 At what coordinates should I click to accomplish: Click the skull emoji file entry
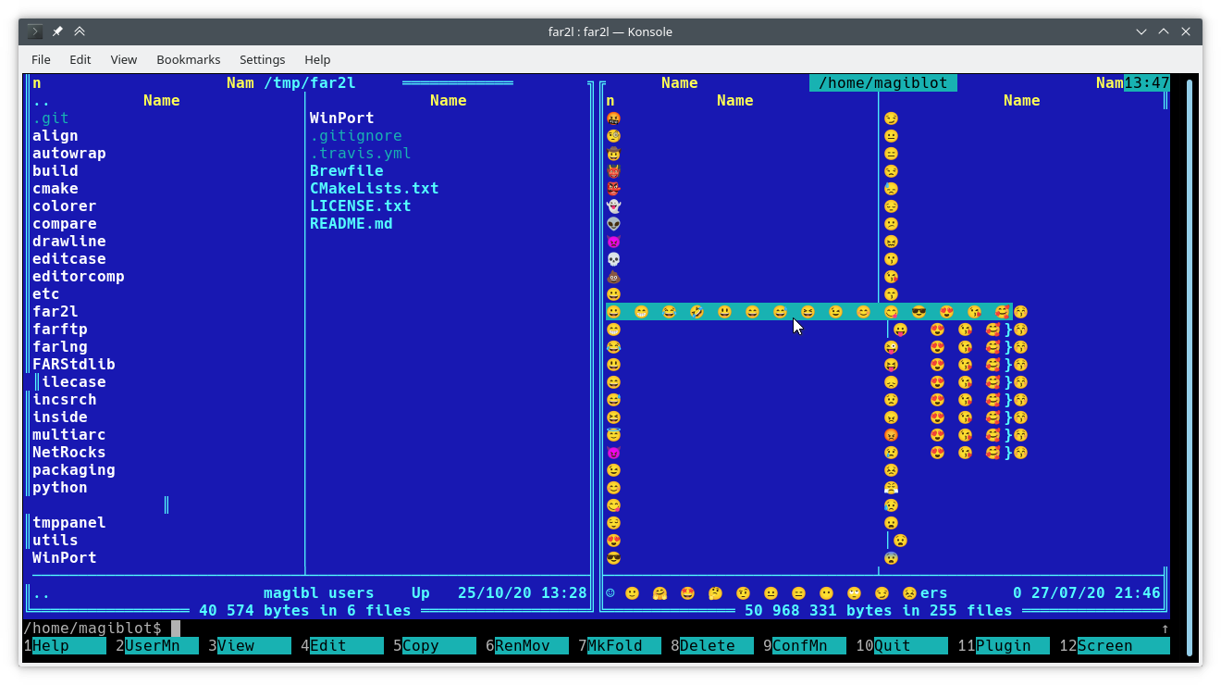pyautogui.click(x=612, y=258)
